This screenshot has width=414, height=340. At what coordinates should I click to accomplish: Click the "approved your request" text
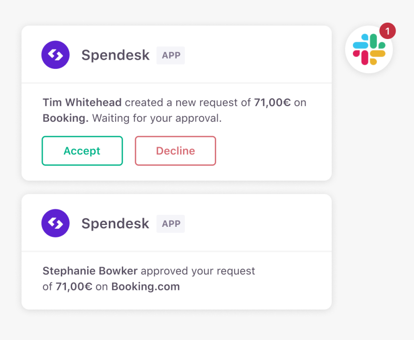tap(198, 271)
